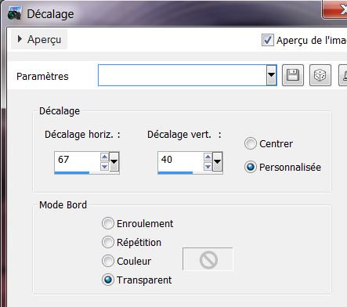Select the Personnalisée radio button
This screenshot has height=307, width=347.
point(251,167)
